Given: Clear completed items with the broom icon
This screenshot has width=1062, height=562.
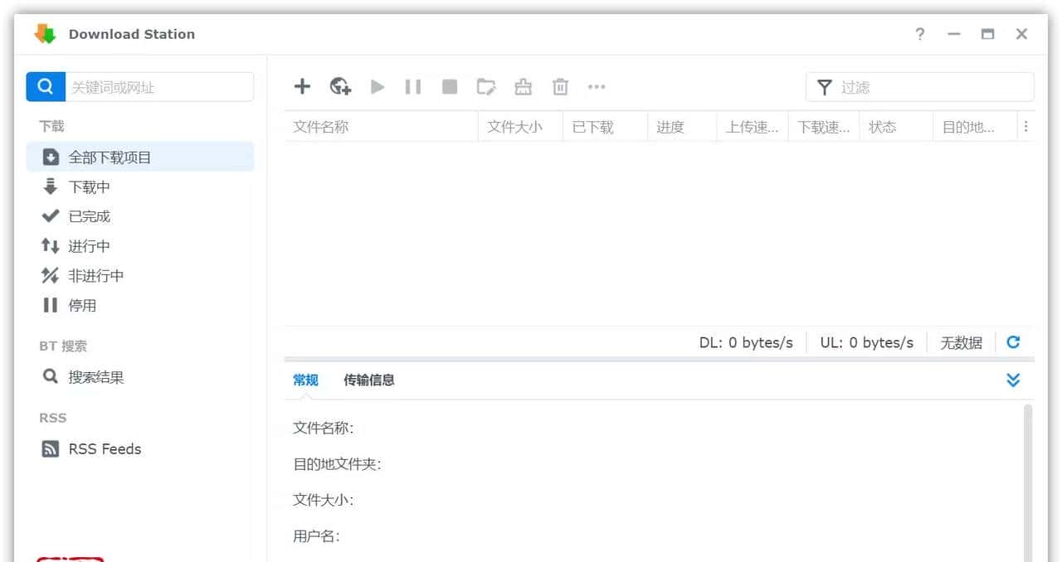Looking at the screenshot, I should (523, 86).
